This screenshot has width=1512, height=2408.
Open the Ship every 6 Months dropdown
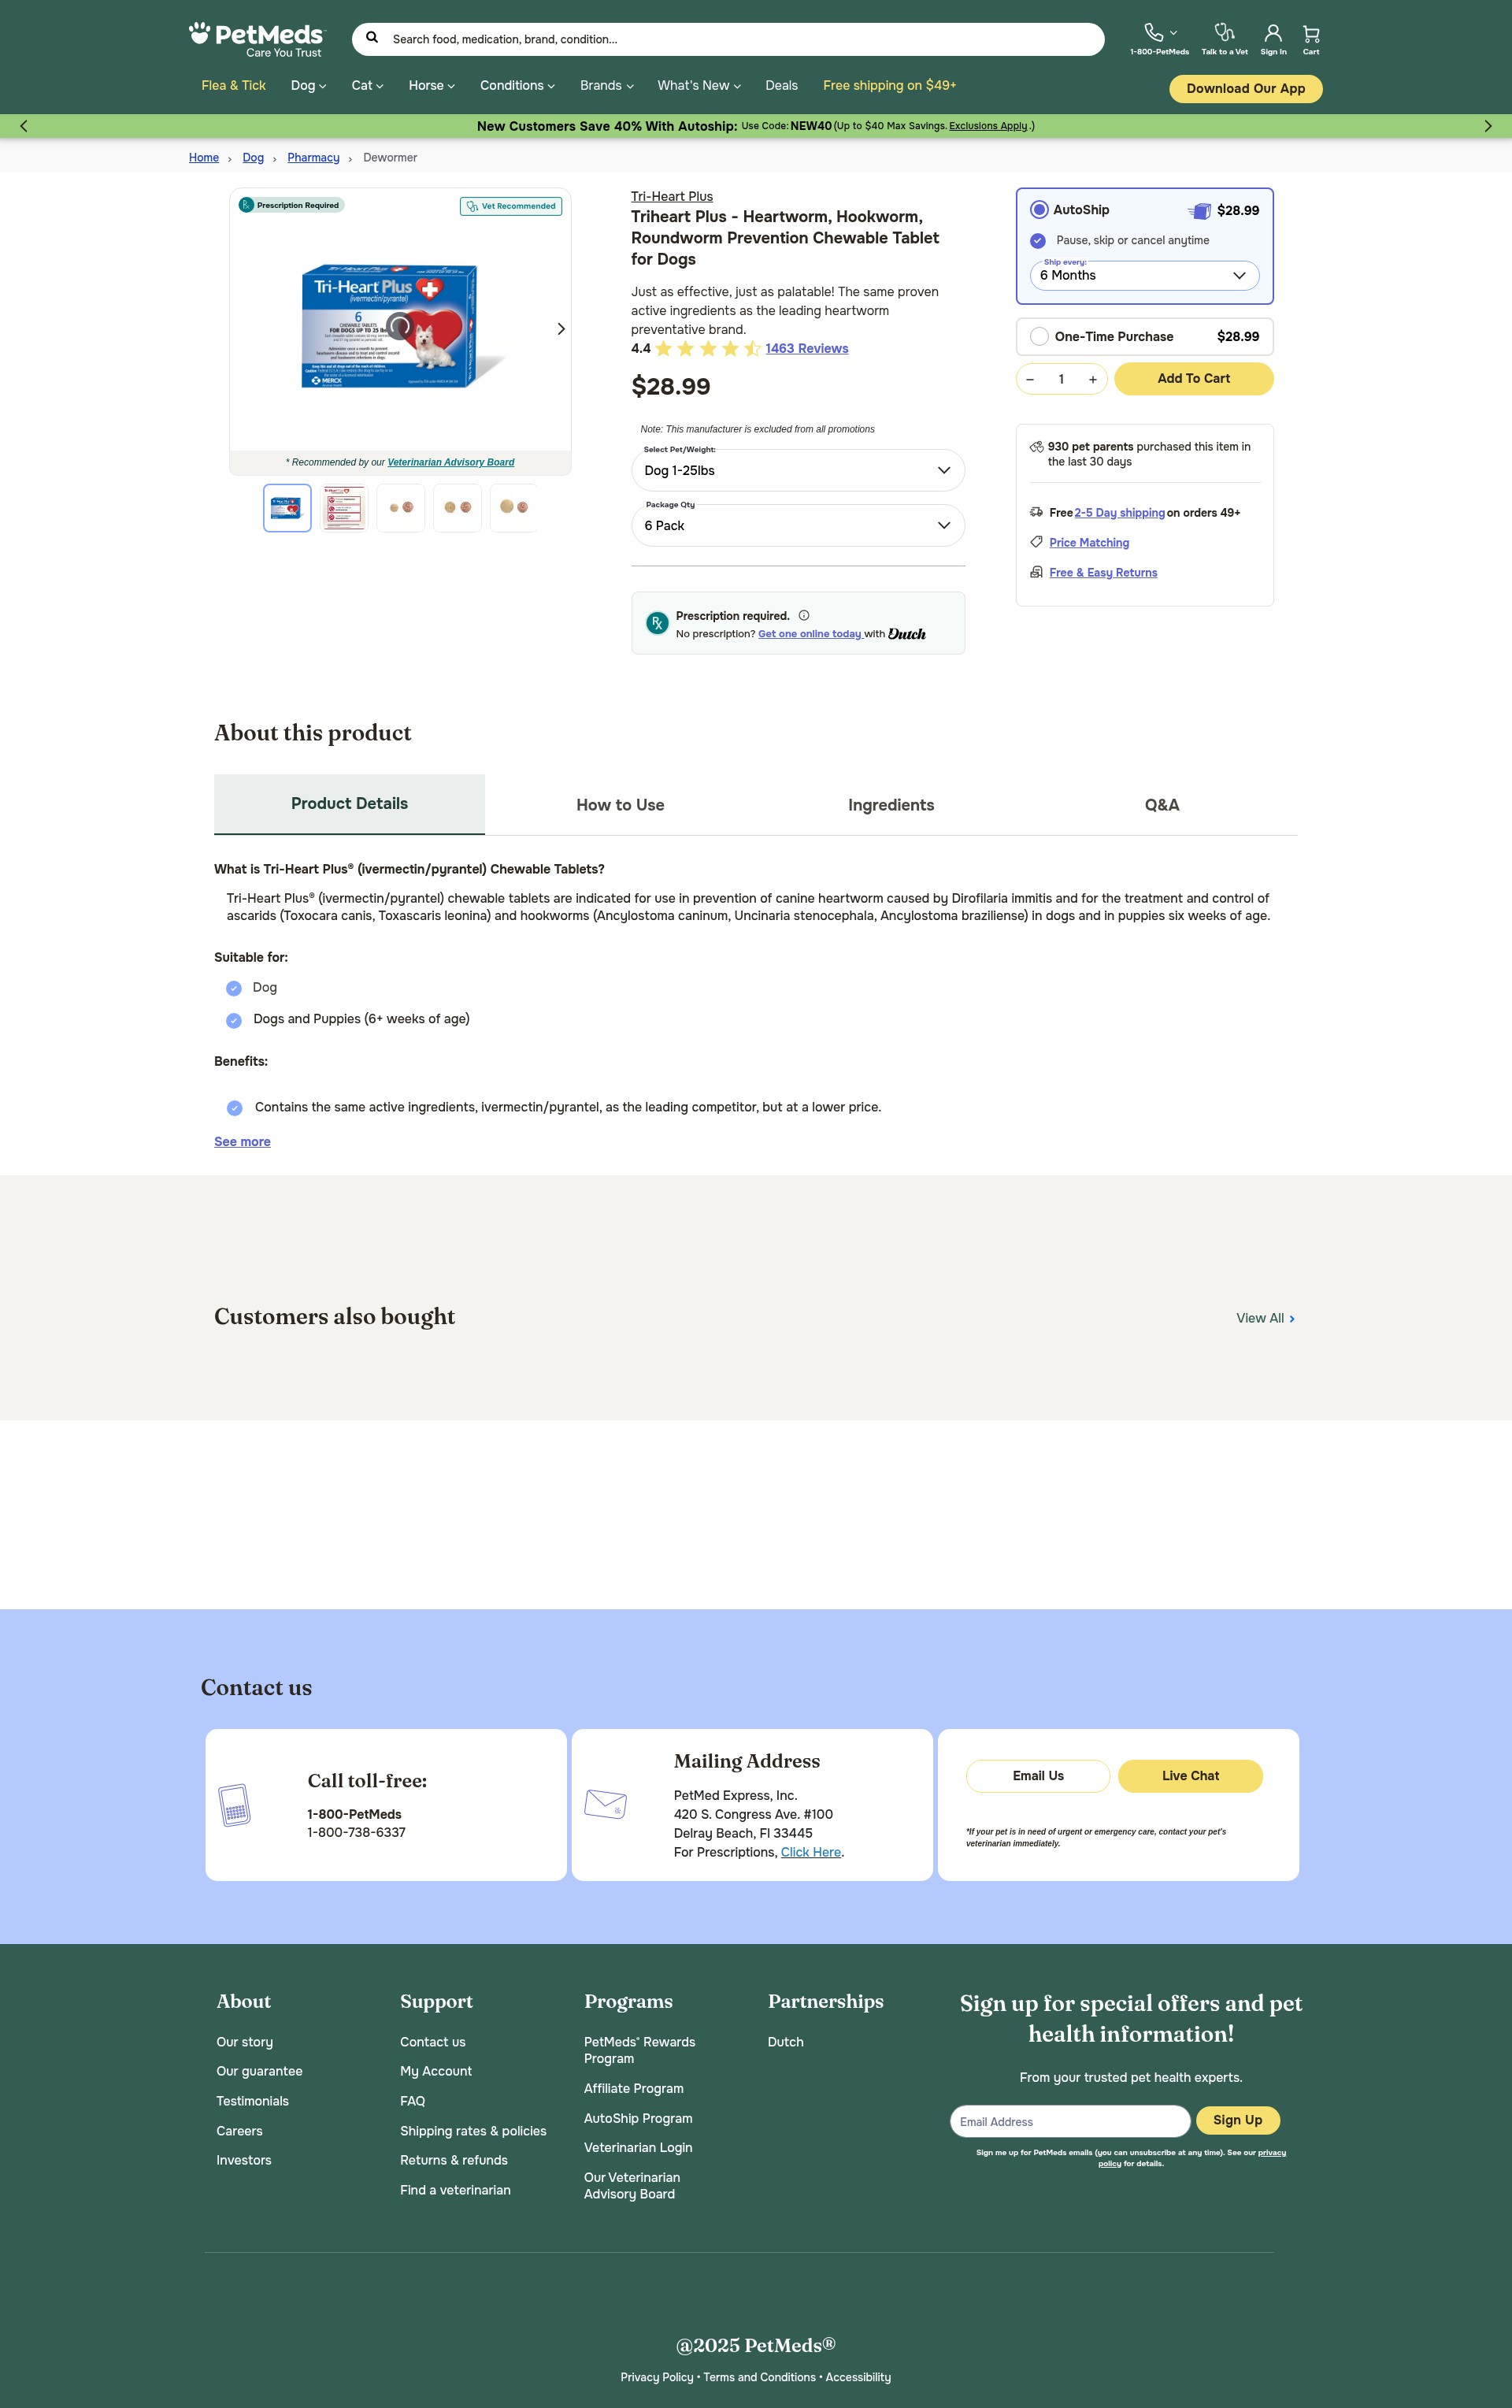(x=1144, y=275)
